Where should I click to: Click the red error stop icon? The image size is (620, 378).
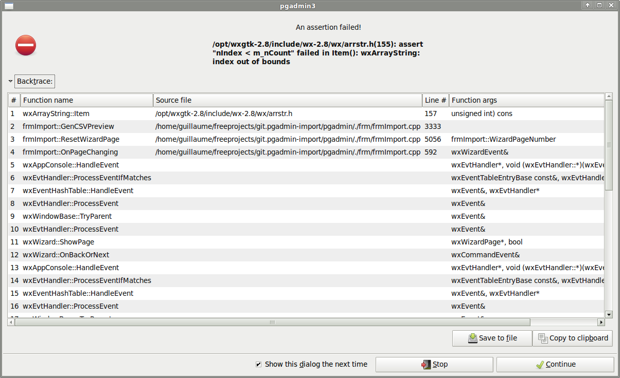coord(26,45)
